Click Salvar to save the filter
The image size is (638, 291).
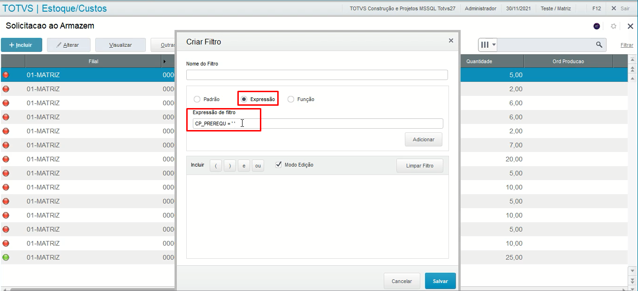pyautogui.click(x=441, y=281)
